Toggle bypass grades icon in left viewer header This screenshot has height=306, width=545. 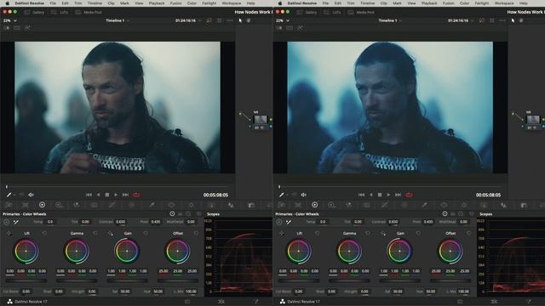pos(209,20)
